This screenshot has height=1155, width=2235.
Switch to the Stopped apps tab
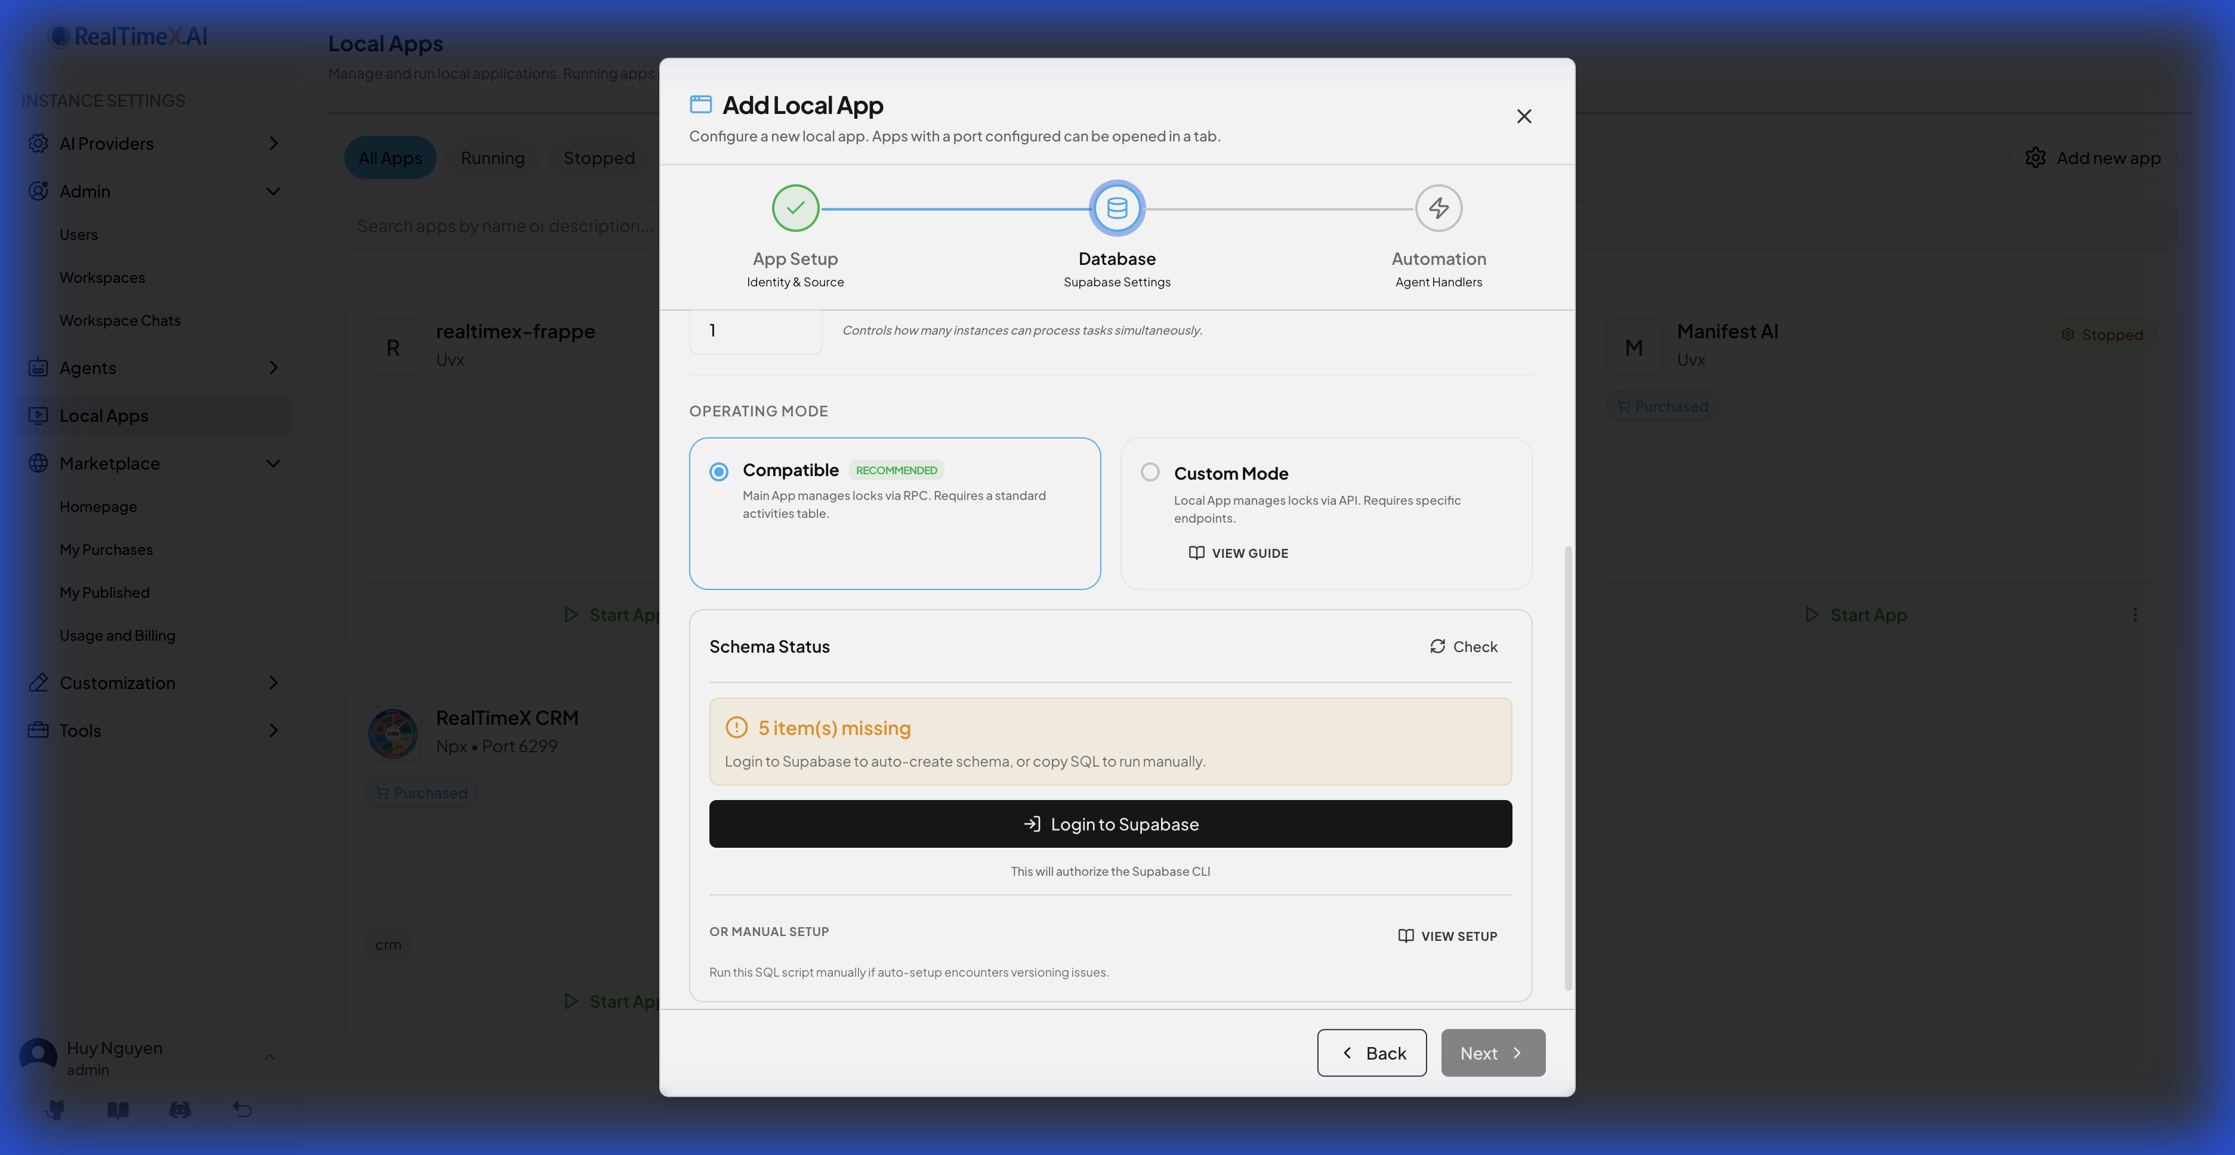coord(598,157)
